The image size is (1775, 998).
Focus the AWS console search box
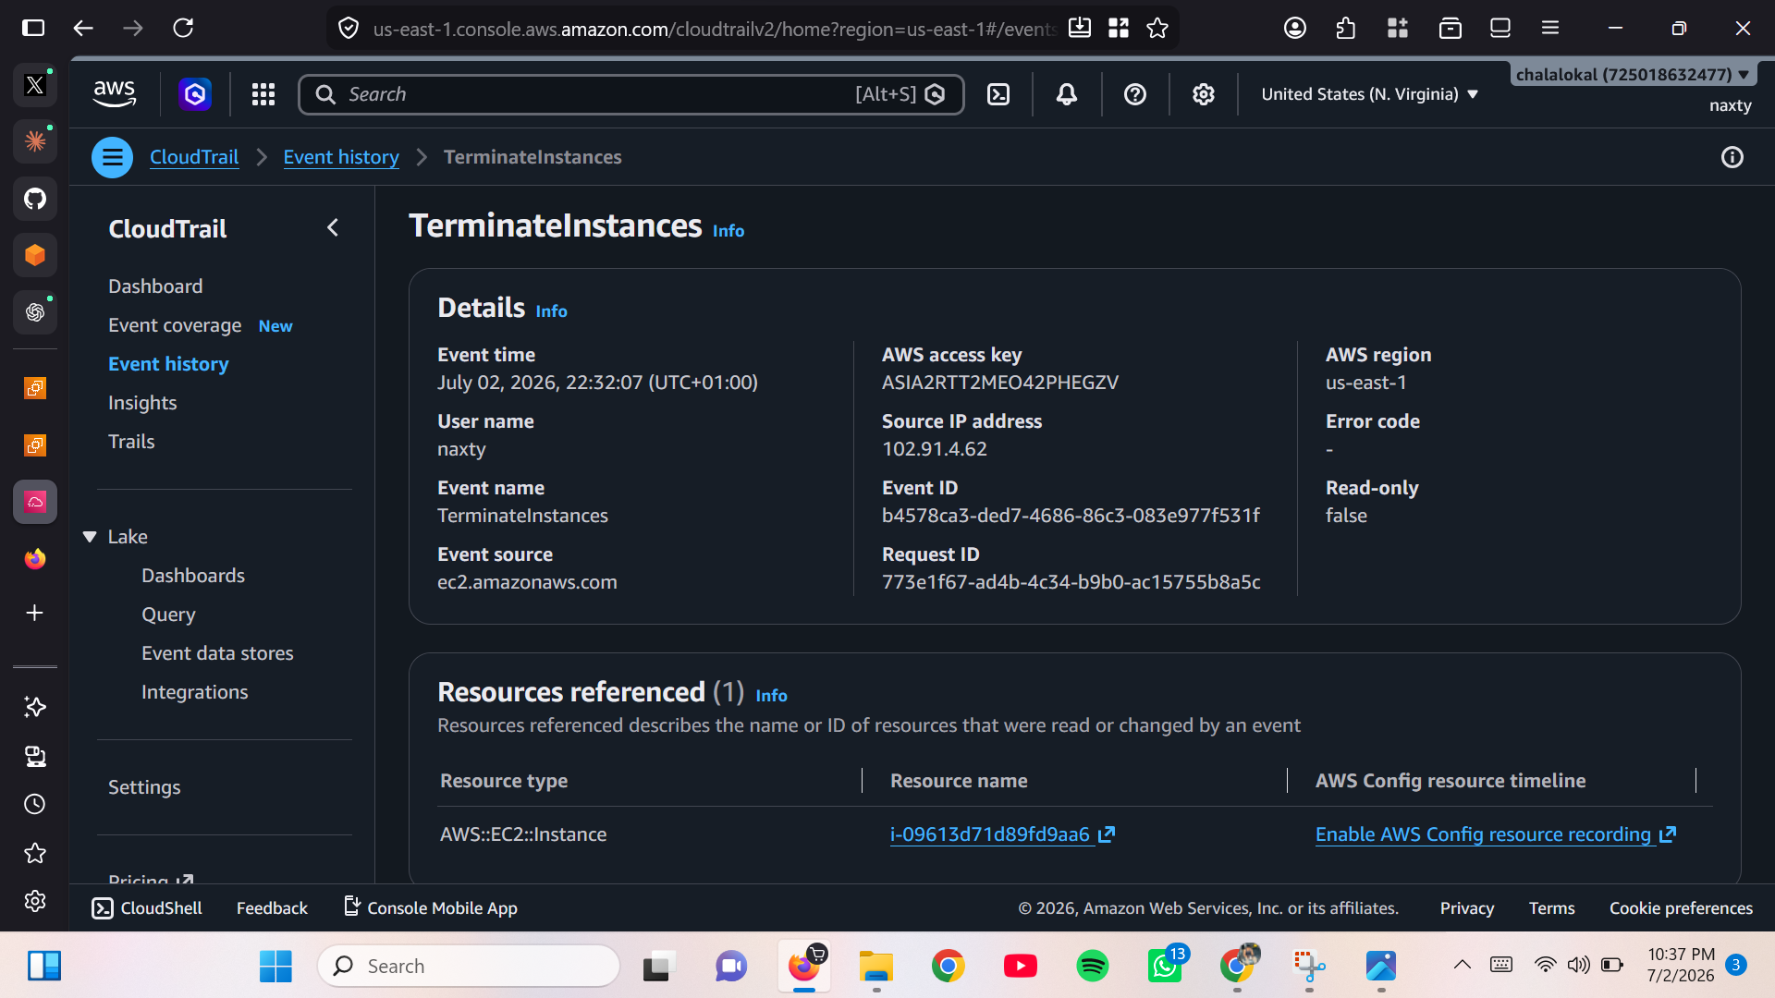tap(630, 94)
